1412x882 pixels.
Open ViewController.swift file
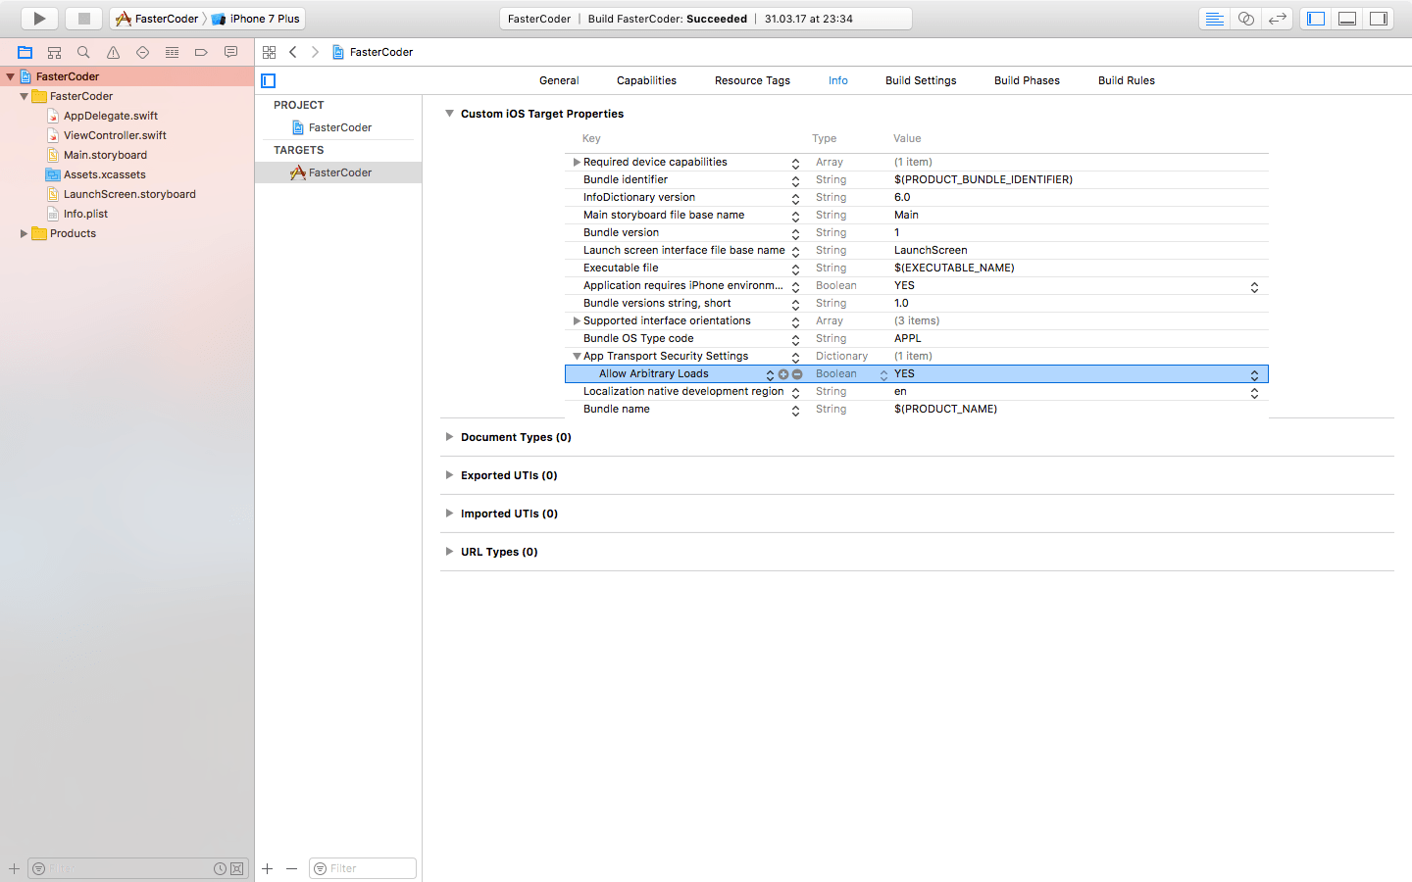click(115, 135)
